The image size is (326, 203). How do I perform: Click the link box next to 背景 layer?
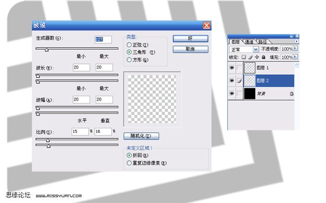239,94
